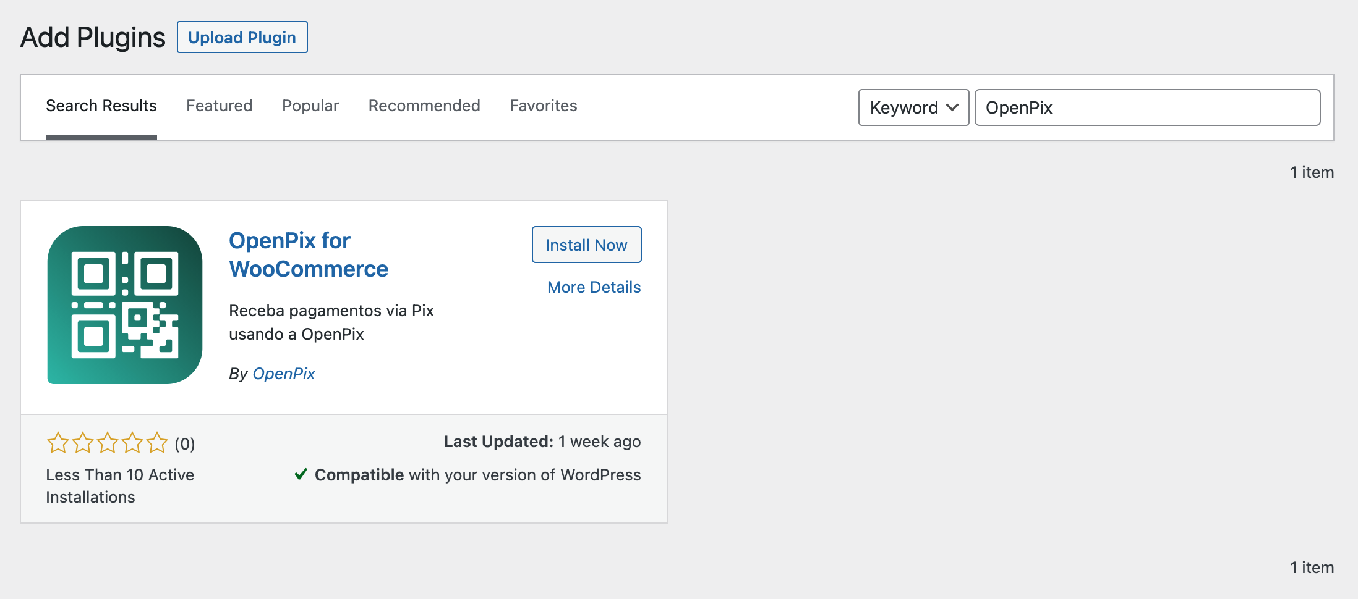This screenshot has height=599, width=1358.
Task: Switch to the Search Results tab
Action: pos(101,106)
